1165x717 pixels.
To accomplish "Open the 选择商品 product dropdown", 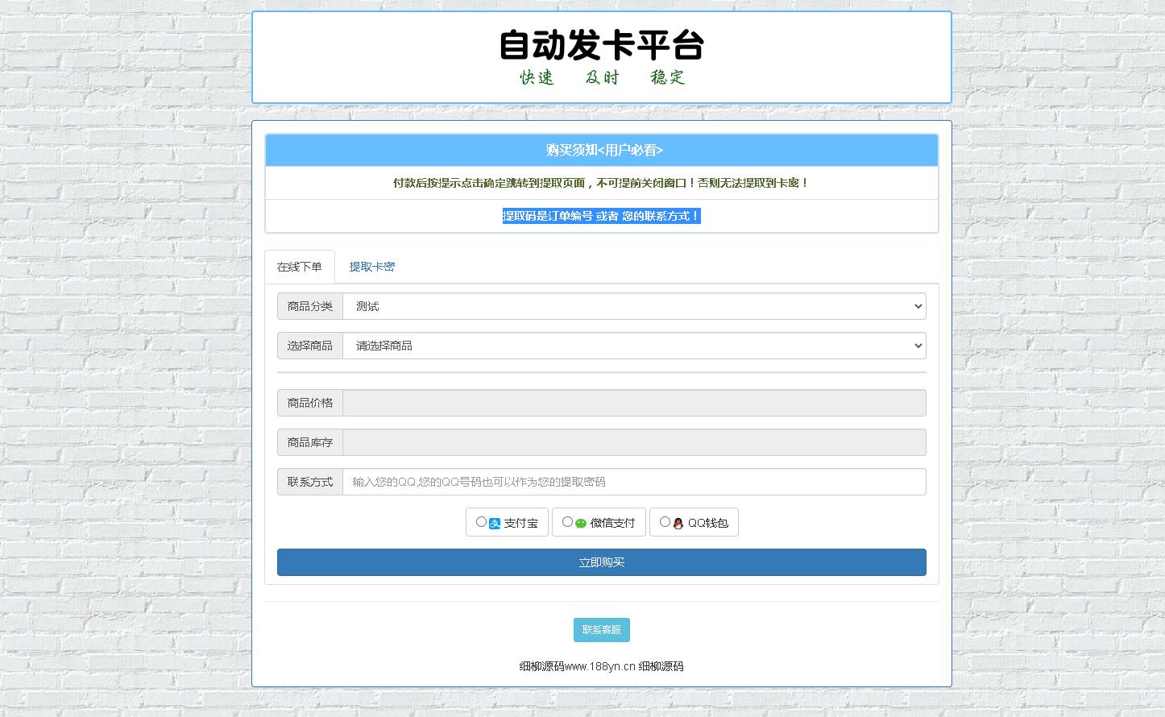I will coord(633,346).
